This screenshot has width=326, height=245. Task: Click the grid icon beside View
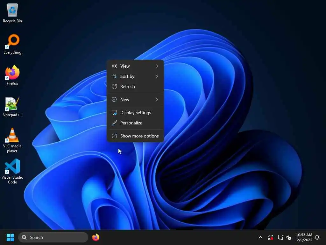[x=114, y=66]
